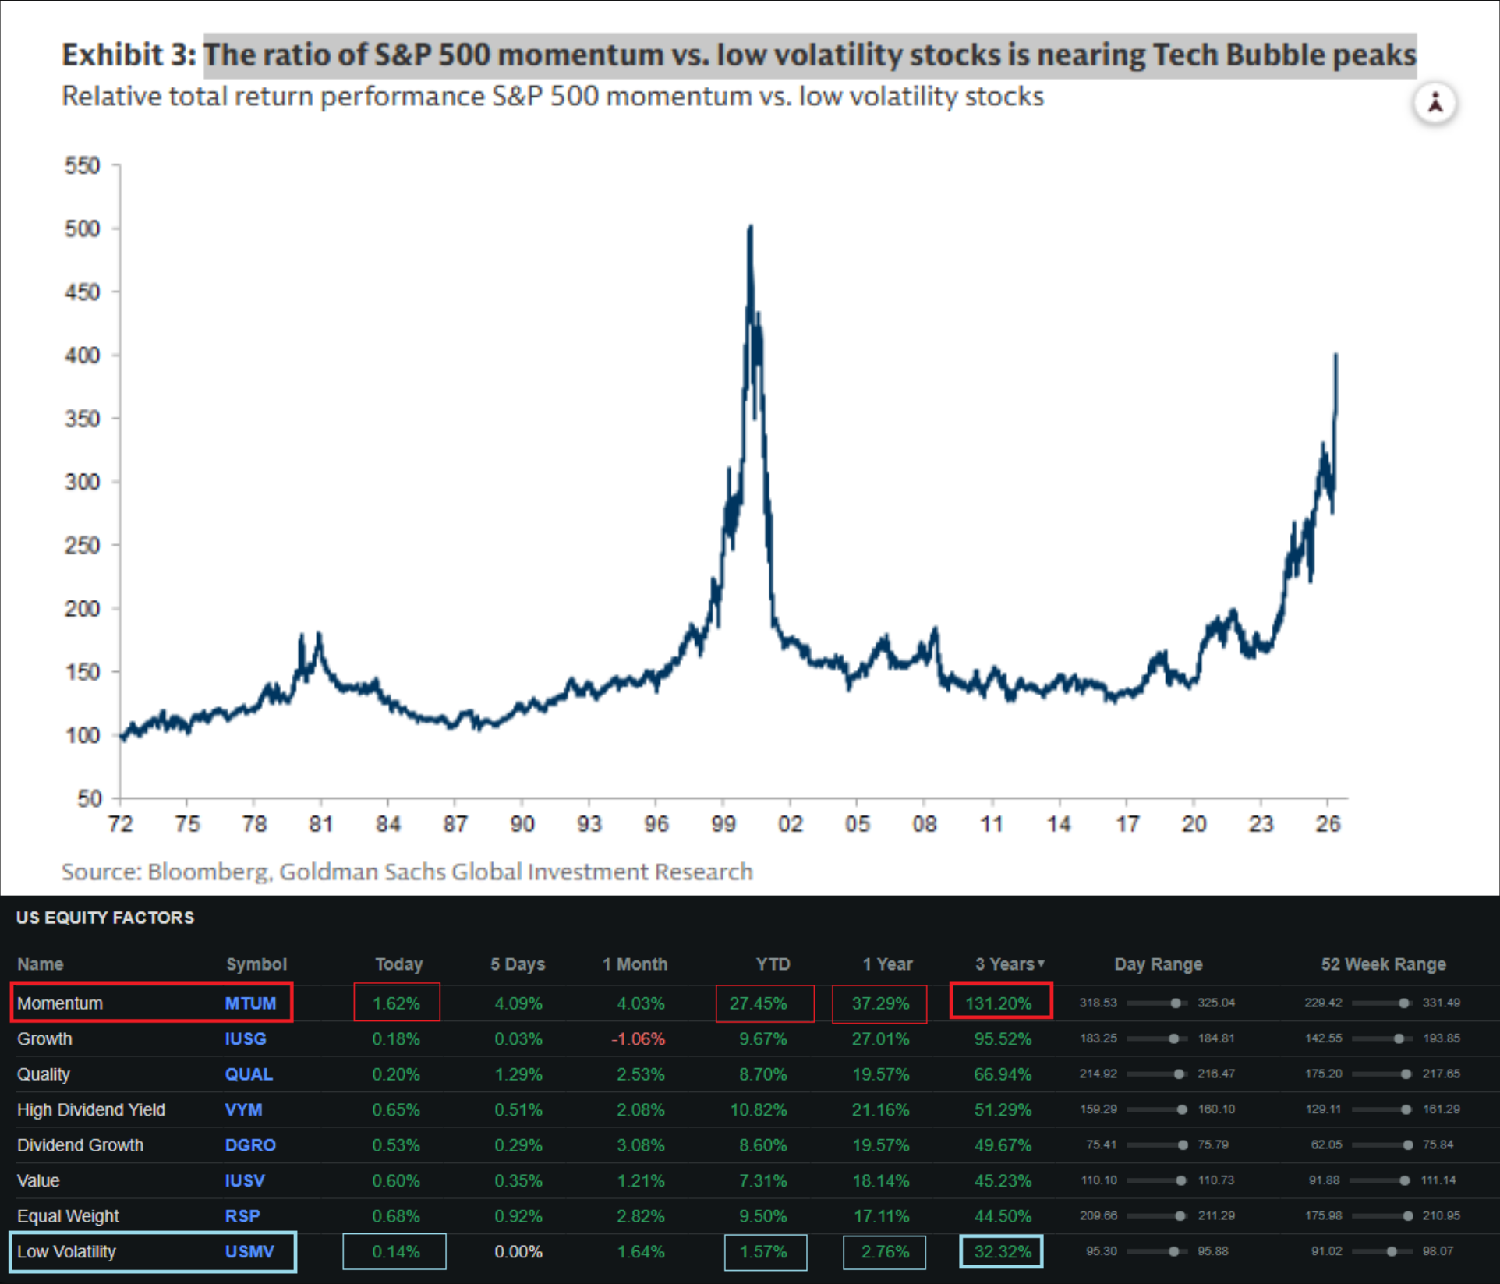
Task: Click QUAL 52 week range slider marker
Action: (1406, 1074)
